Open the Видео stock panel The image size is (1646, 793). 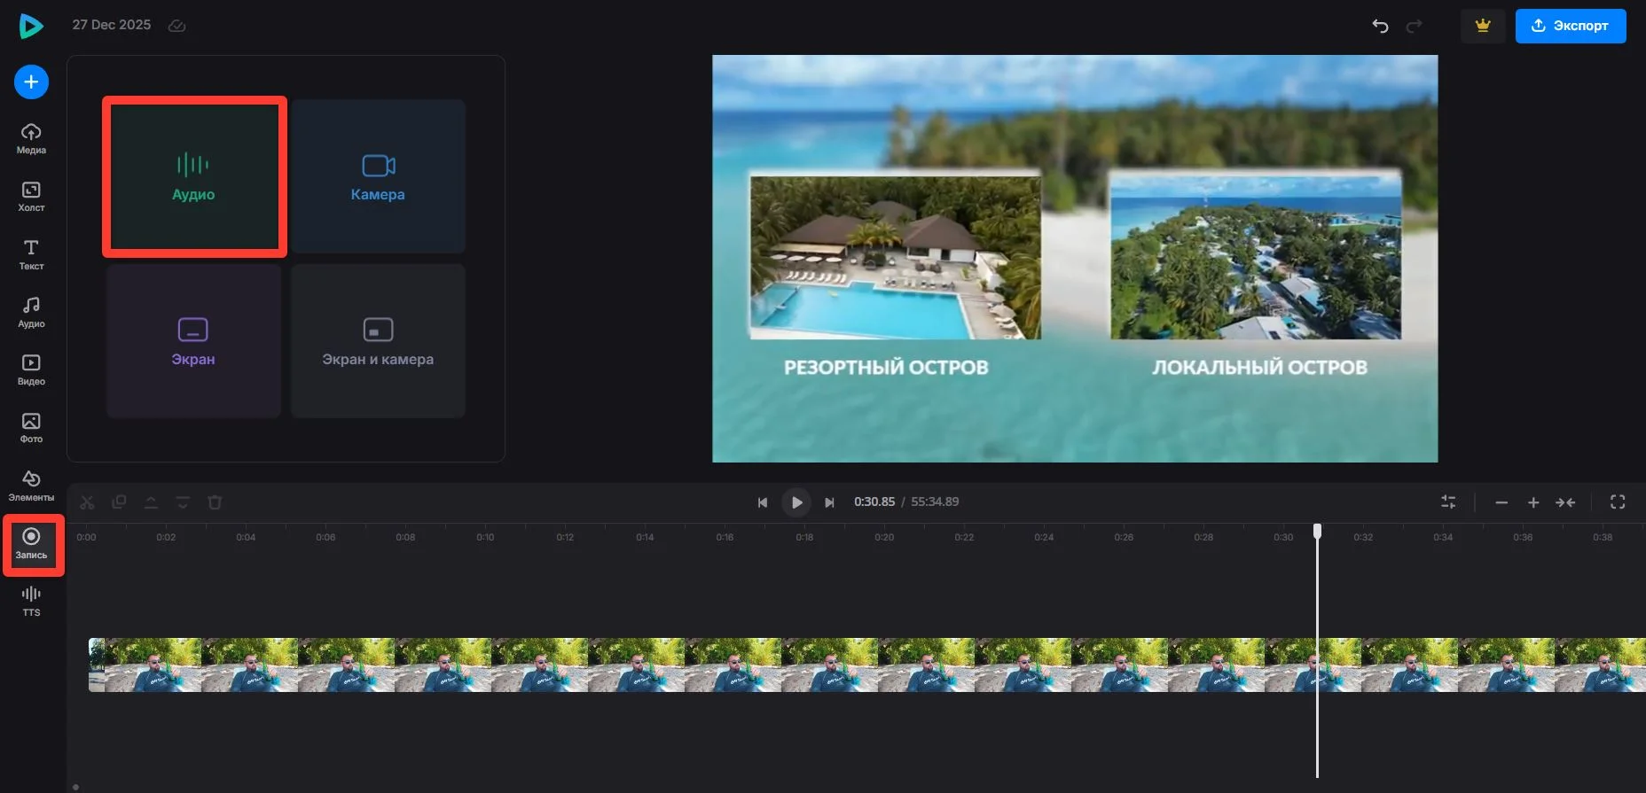click(x=31, y=369)
